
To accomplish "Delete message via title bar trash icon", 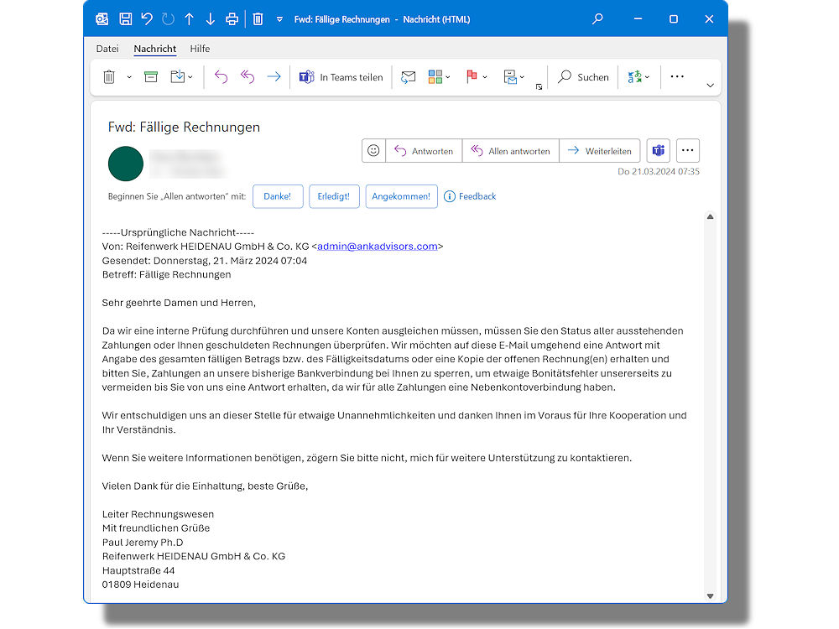I will point(258,19).
